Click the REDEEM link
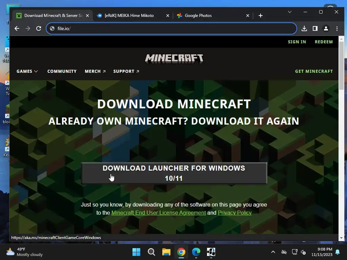This screenshot has height=260, width=347. 324,42
